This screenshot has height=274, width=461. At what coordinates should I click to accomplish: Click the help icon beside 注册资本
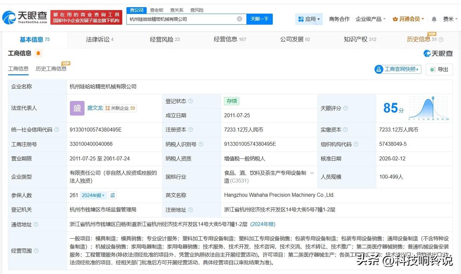191,130
